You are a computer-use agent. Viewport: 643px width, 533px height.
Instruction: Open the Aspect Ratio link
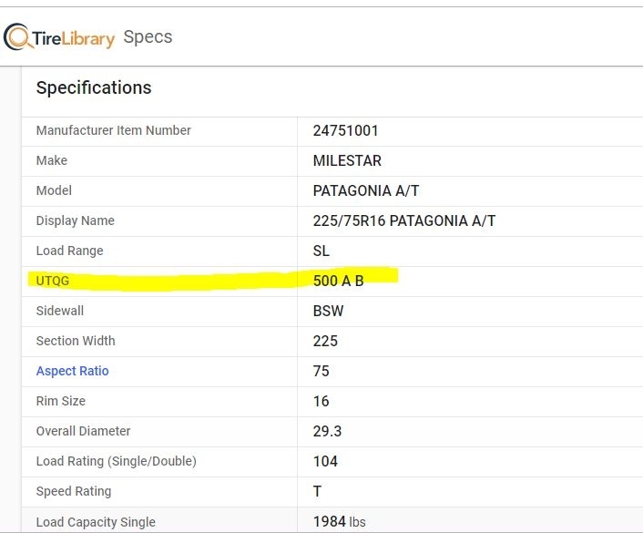pyautogui.click(x=72, y=371)
